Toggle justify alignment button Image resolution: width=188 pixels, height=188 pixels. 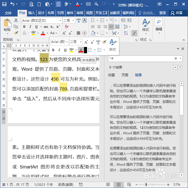click(111, 27)
